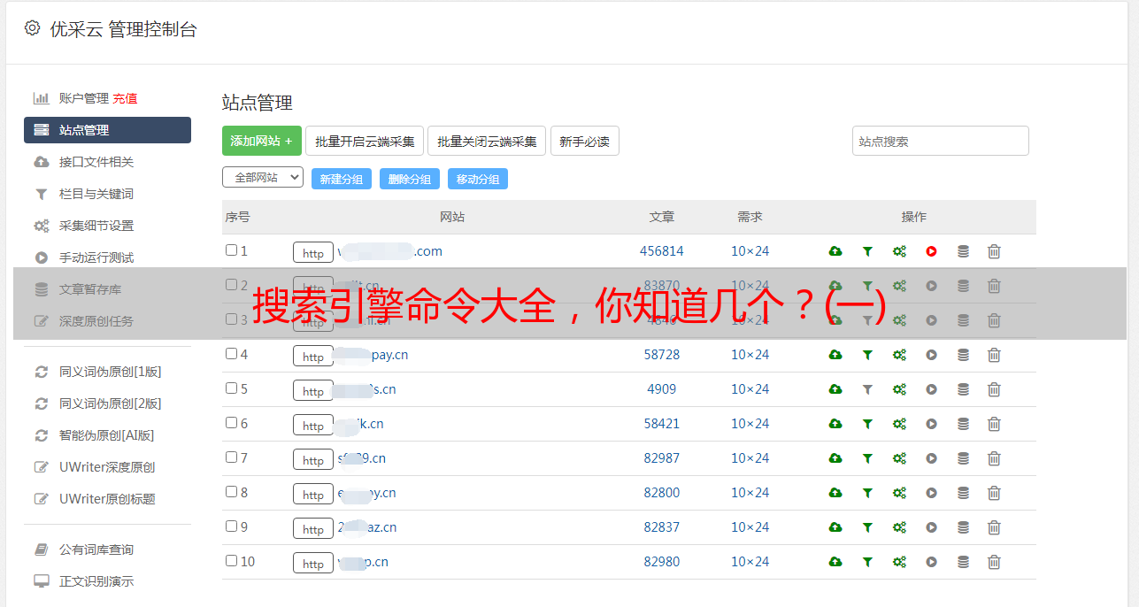This screenshot has width=1139, height=607.
Task: Check the box for site 8
Action: coord(232,492)
